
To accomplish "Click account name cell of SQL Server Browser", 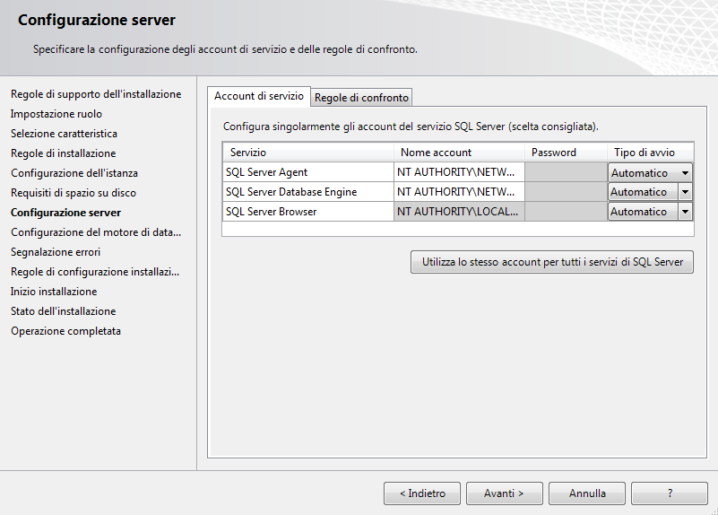I will tap(459, 212).
